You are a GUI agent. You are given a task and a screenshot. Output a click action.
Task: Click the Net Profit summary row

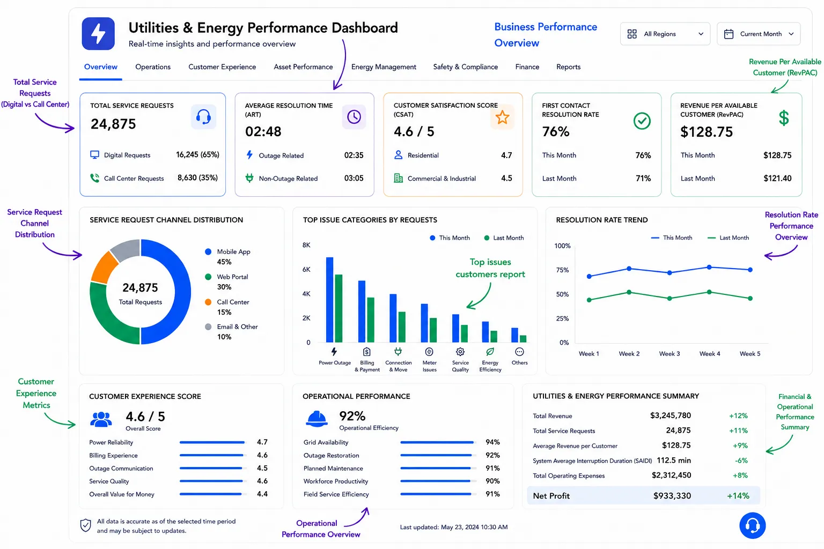click(644, 496)
